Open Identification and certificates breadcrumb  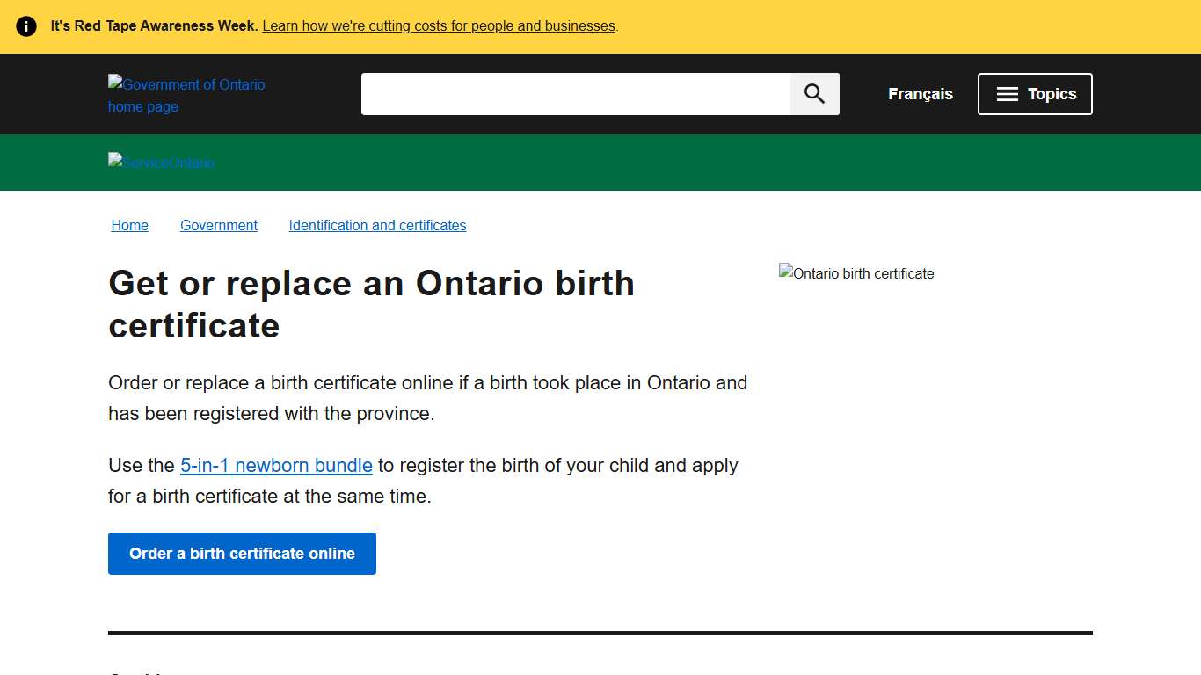click(377, 225)
